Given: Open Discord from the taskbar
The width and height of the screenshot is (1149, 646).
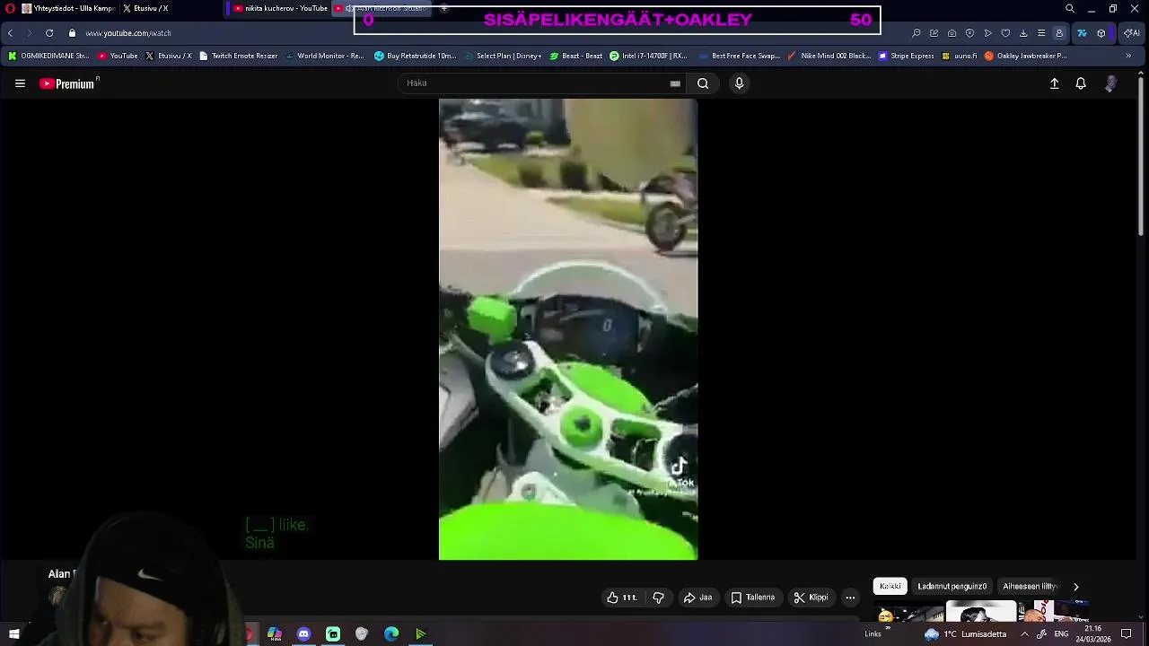Looking at the screenshot, I should [x=303, y=634].
